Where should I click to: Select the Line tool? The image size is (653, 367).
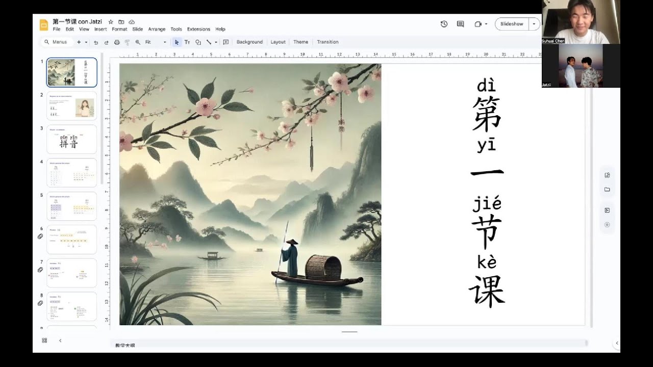209,42
